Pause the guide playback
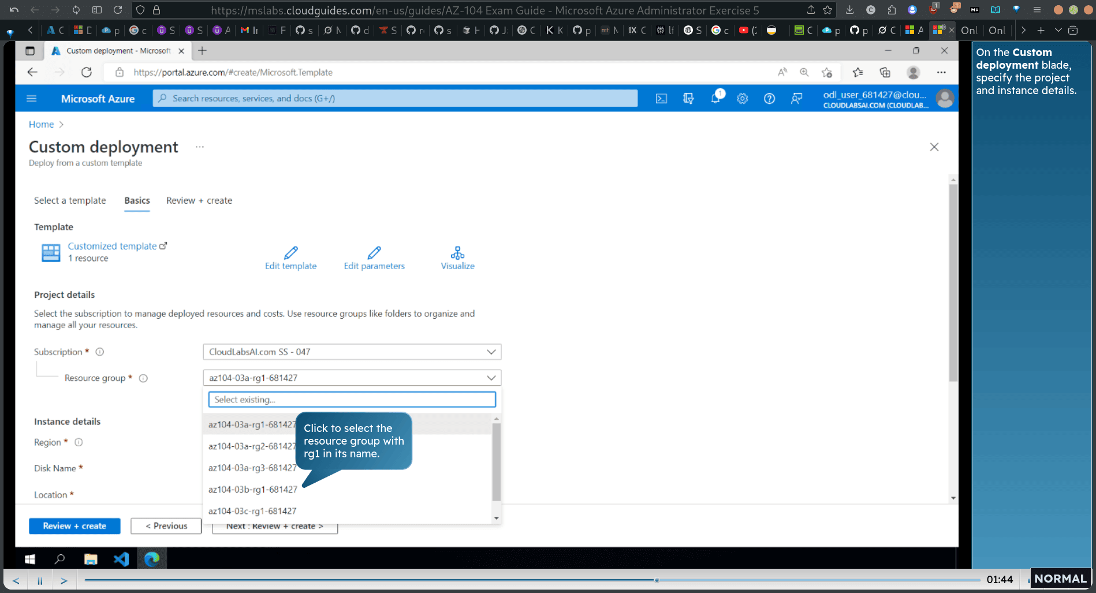1096x593 pixels. click(40, 580)
